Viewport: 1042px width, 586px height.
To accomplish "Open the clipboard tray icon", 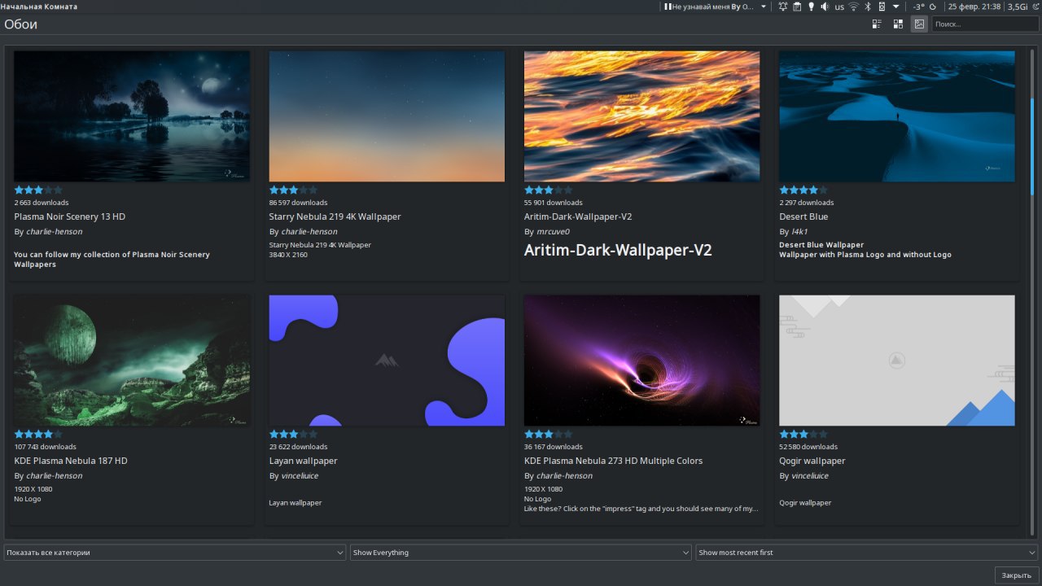I will (x=797, y=7).
